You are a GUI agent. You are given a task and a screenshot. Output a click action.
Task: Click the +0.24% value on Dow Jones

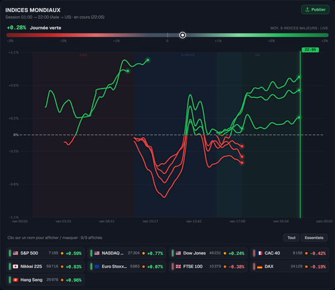click(237, 254)
